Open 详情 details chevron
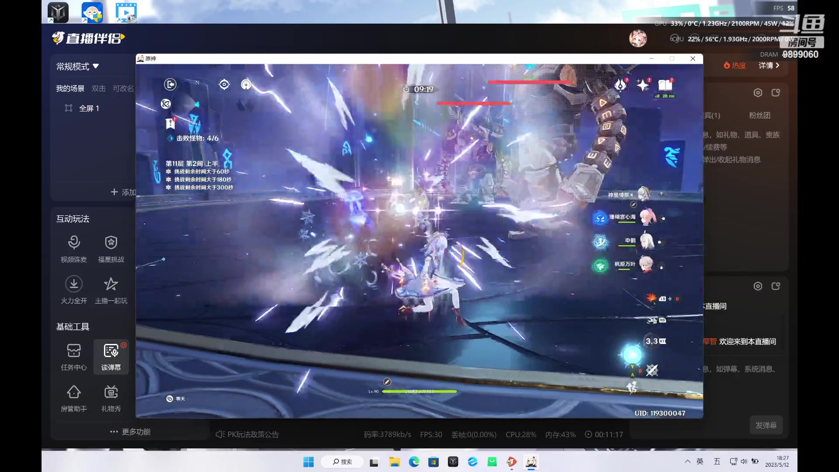 point(769,66)
